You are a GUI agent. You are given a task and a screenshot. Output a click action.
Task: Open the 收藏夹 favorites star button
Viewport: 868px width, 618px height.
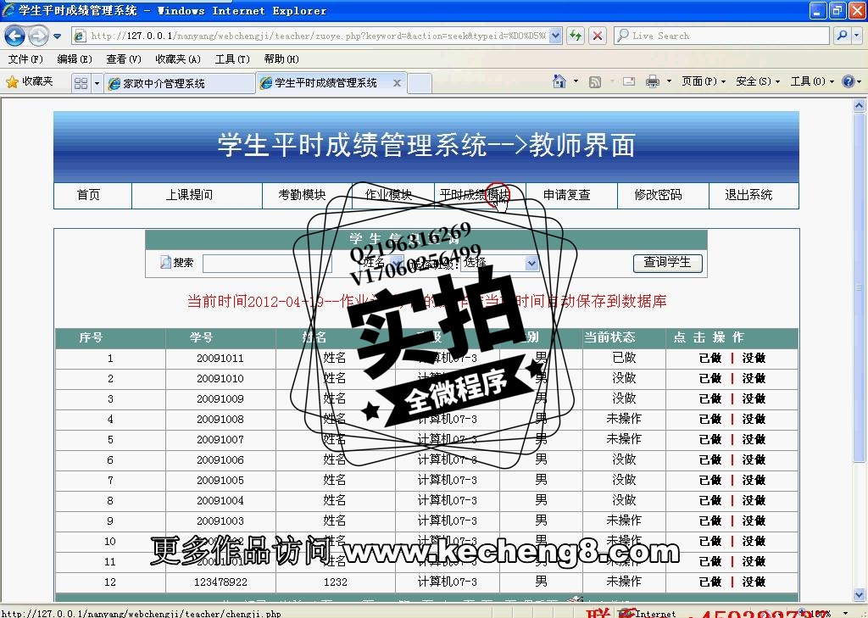30,82
